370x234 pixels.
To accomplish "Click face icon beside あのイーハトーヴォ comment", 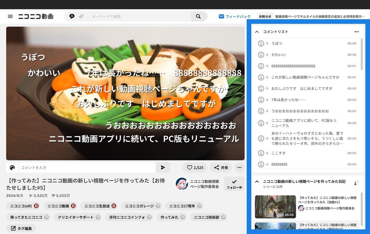I will click(261, 138).
